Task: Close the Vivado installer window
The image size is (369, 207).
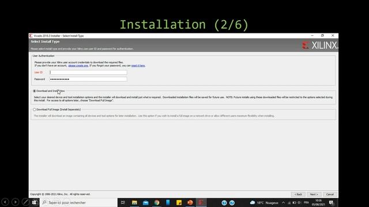Action: 333,36
